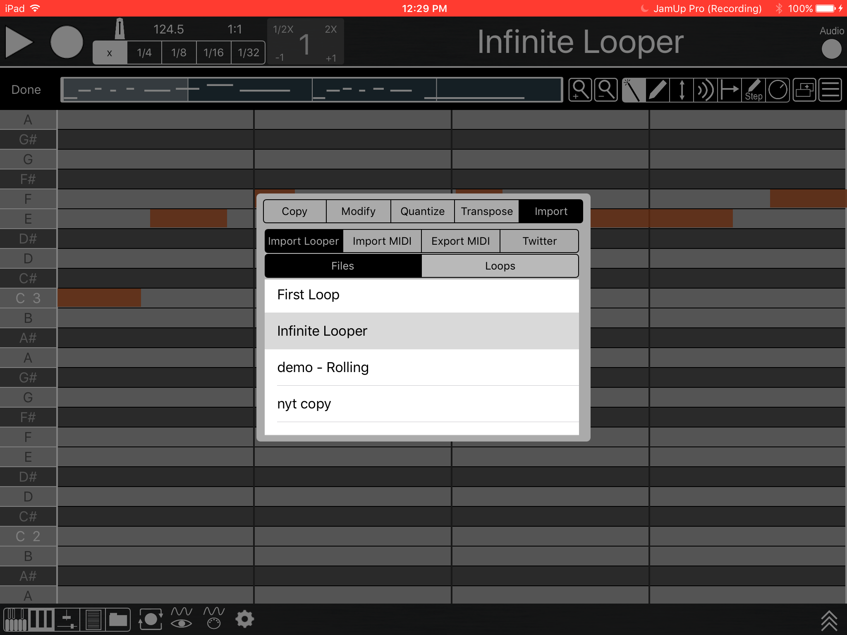Viewport: 847px width, 635px height.
Task: Select the Import MIDI option
Action: pos(382,241)
